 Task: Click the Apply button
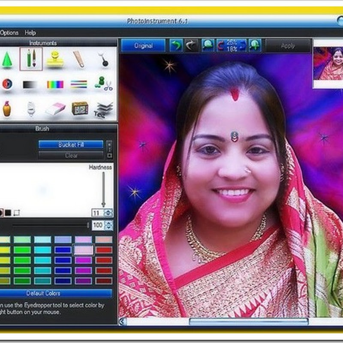point(288,45)
